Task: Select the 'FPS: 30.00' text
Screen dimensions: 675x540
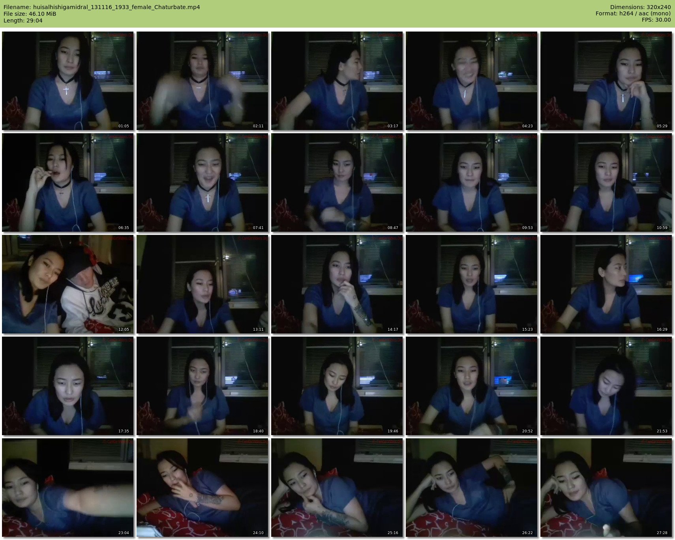Action: (656, 20)
